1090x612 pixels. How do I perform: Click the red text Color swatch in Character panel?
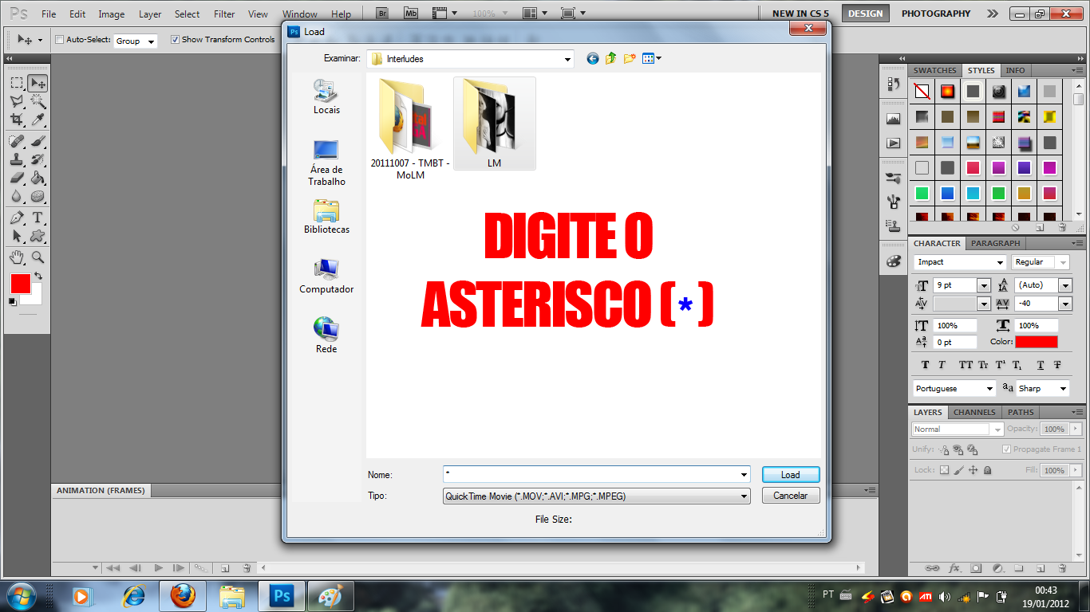coord(1037,342)
